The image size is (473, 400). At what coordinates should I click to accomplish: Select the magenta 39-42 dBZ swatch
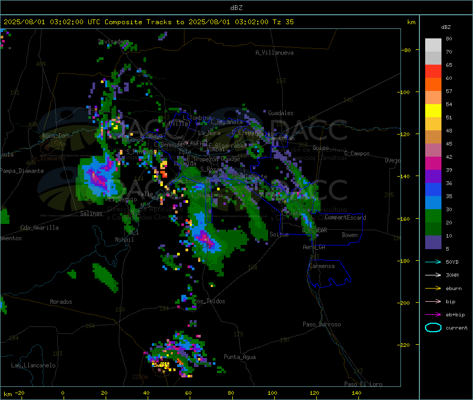433,163
